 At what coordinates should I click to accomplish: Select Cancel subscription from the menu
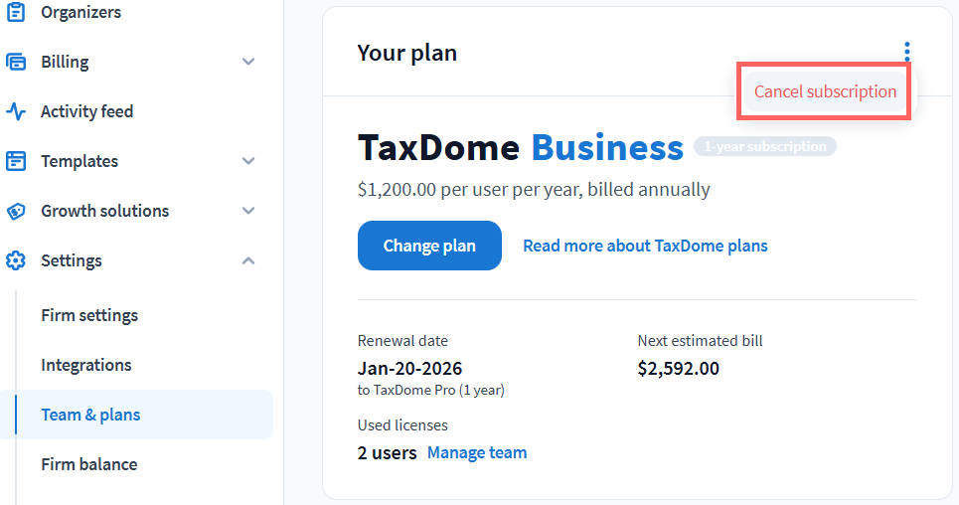pos(825,91)
